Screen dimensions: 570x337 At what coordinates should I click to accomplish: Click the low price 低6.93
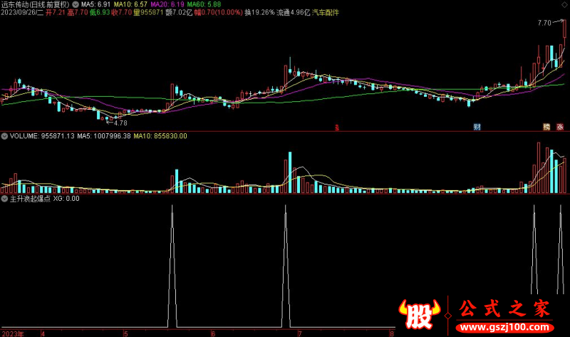100,13
